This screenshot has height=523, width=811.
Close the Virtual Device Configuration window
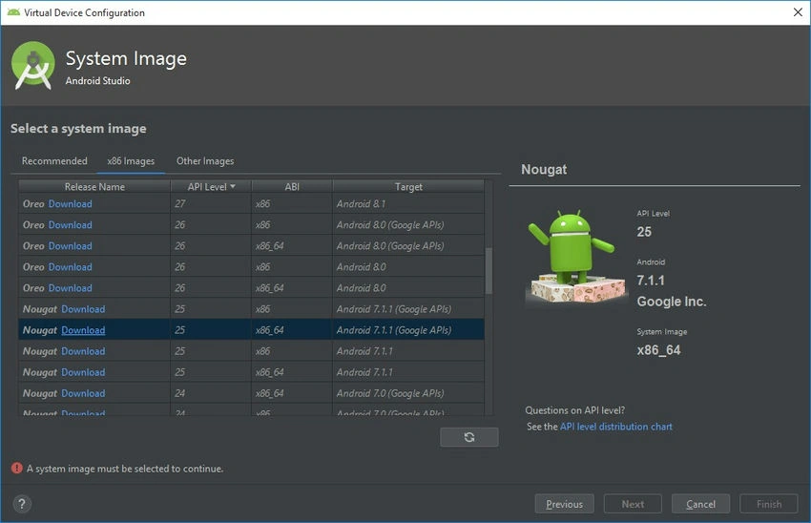click(798, 12)
